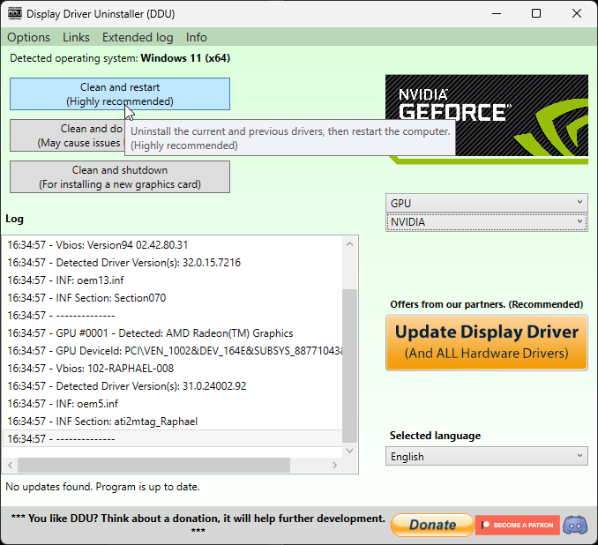The height and width of the screenshot is (545, 598).
Task: Select log line 'Vbios: 102-RAPHAEL-008'
Action: pos(172,369)
